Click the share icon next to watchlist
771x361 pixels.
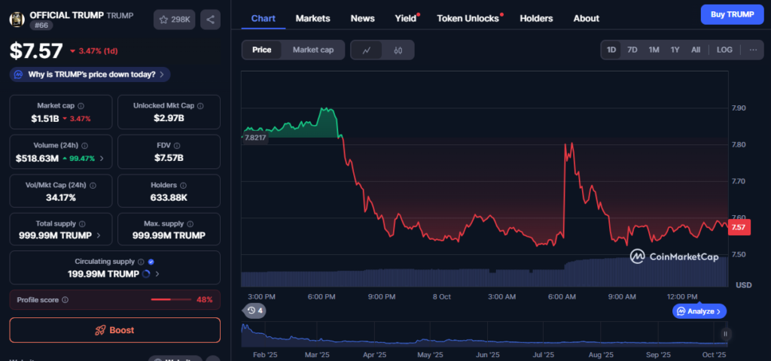[x=210, y=20]
